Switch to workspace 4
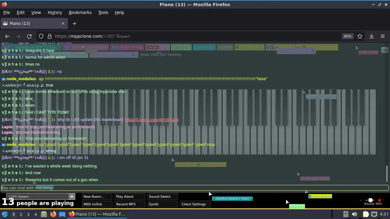390x219 pixels. pos(35,214)
